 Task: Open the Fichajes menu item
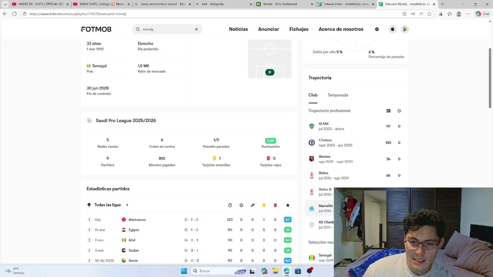(299, 29)
